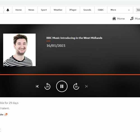The image size is (140, 140).
Task: Open the CBBC link
Action: [101, 10]
